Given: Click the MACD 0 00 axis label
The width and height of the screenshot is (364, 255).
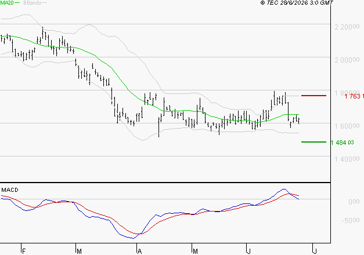Looking at the screenshot, I should [x=354, y=202].
